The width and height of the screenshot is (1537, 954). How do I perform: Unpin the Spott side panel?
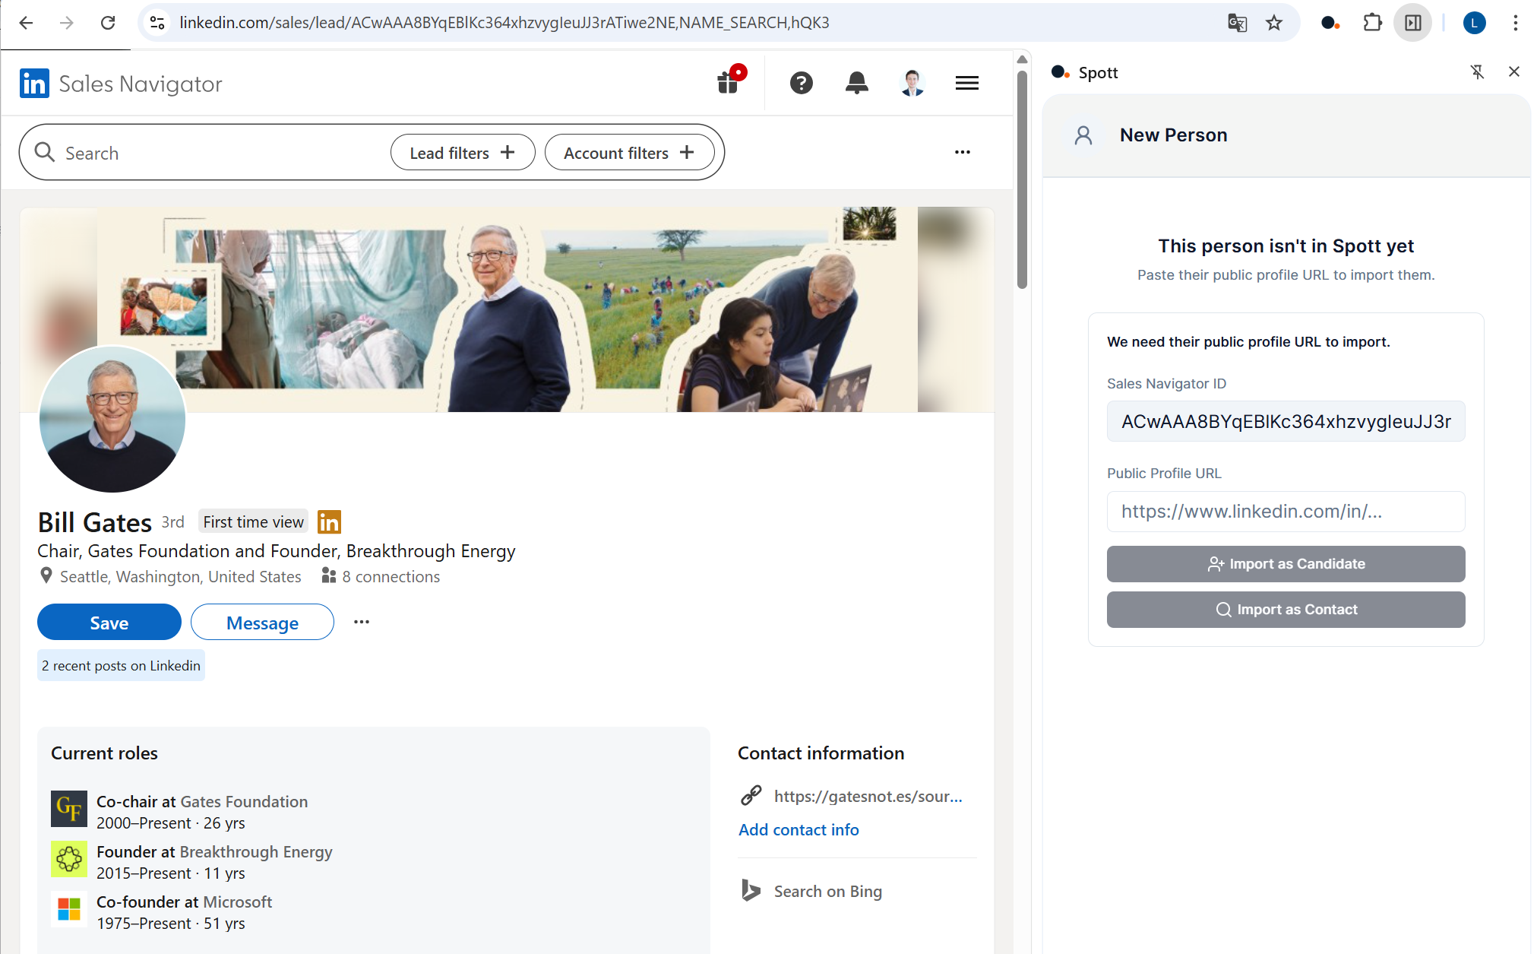pyautogui.click(x=1477, y=72)
